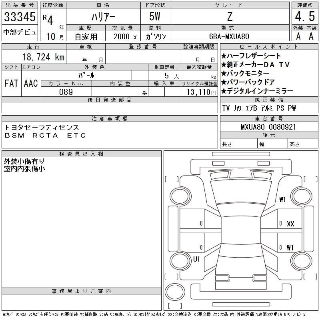This screenshot has height=320, width=320.
Task: Select the color number 089 cell
Action: click(x=66, y=92)
